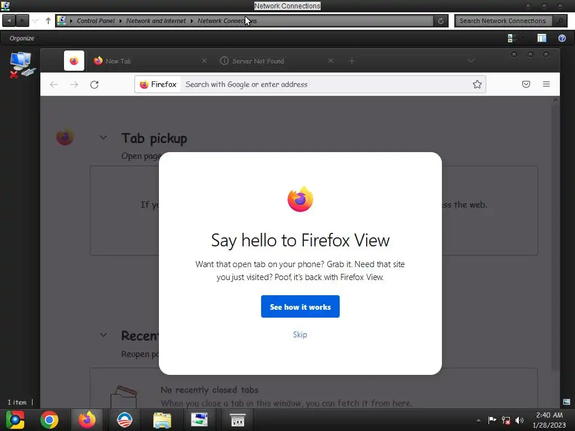575x431 pixels.
Task: Reload the current Firefox page
Action: coord(94,85)
